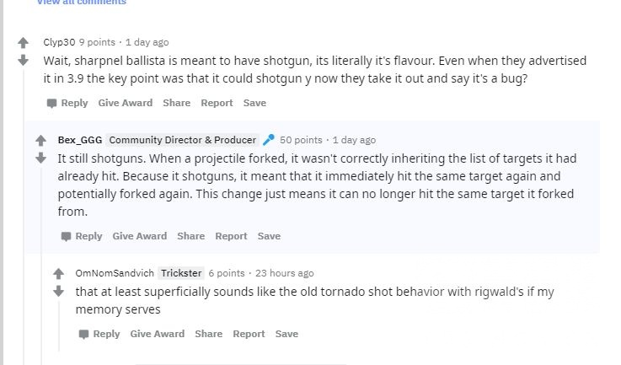621x365 pixels.
Task: Downvote Clyp30's comment
Action: [x=24, y=60]
